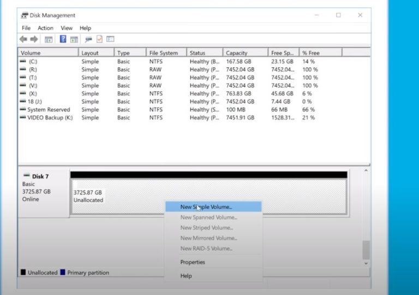Click the Disk Management title bar icon

click(x=24, y=15)
